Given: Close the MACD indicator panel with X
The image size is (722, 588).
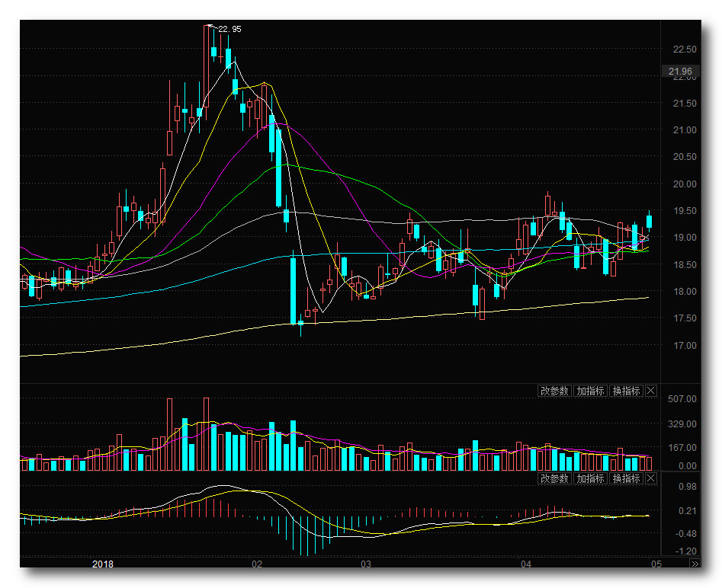Looking at the screenshot, I should coord(650,478).
